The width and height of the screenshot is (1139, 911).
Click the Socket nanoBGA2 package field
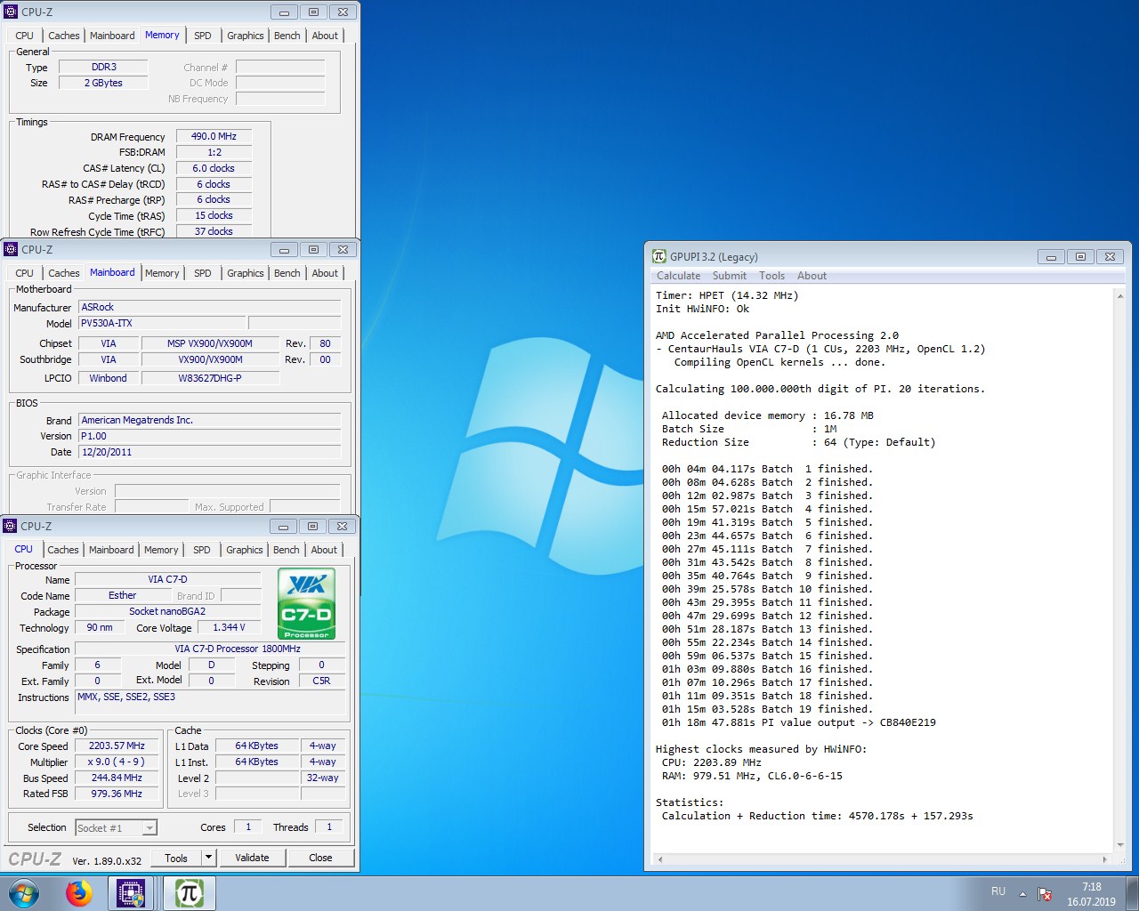(x=167, y=611)
